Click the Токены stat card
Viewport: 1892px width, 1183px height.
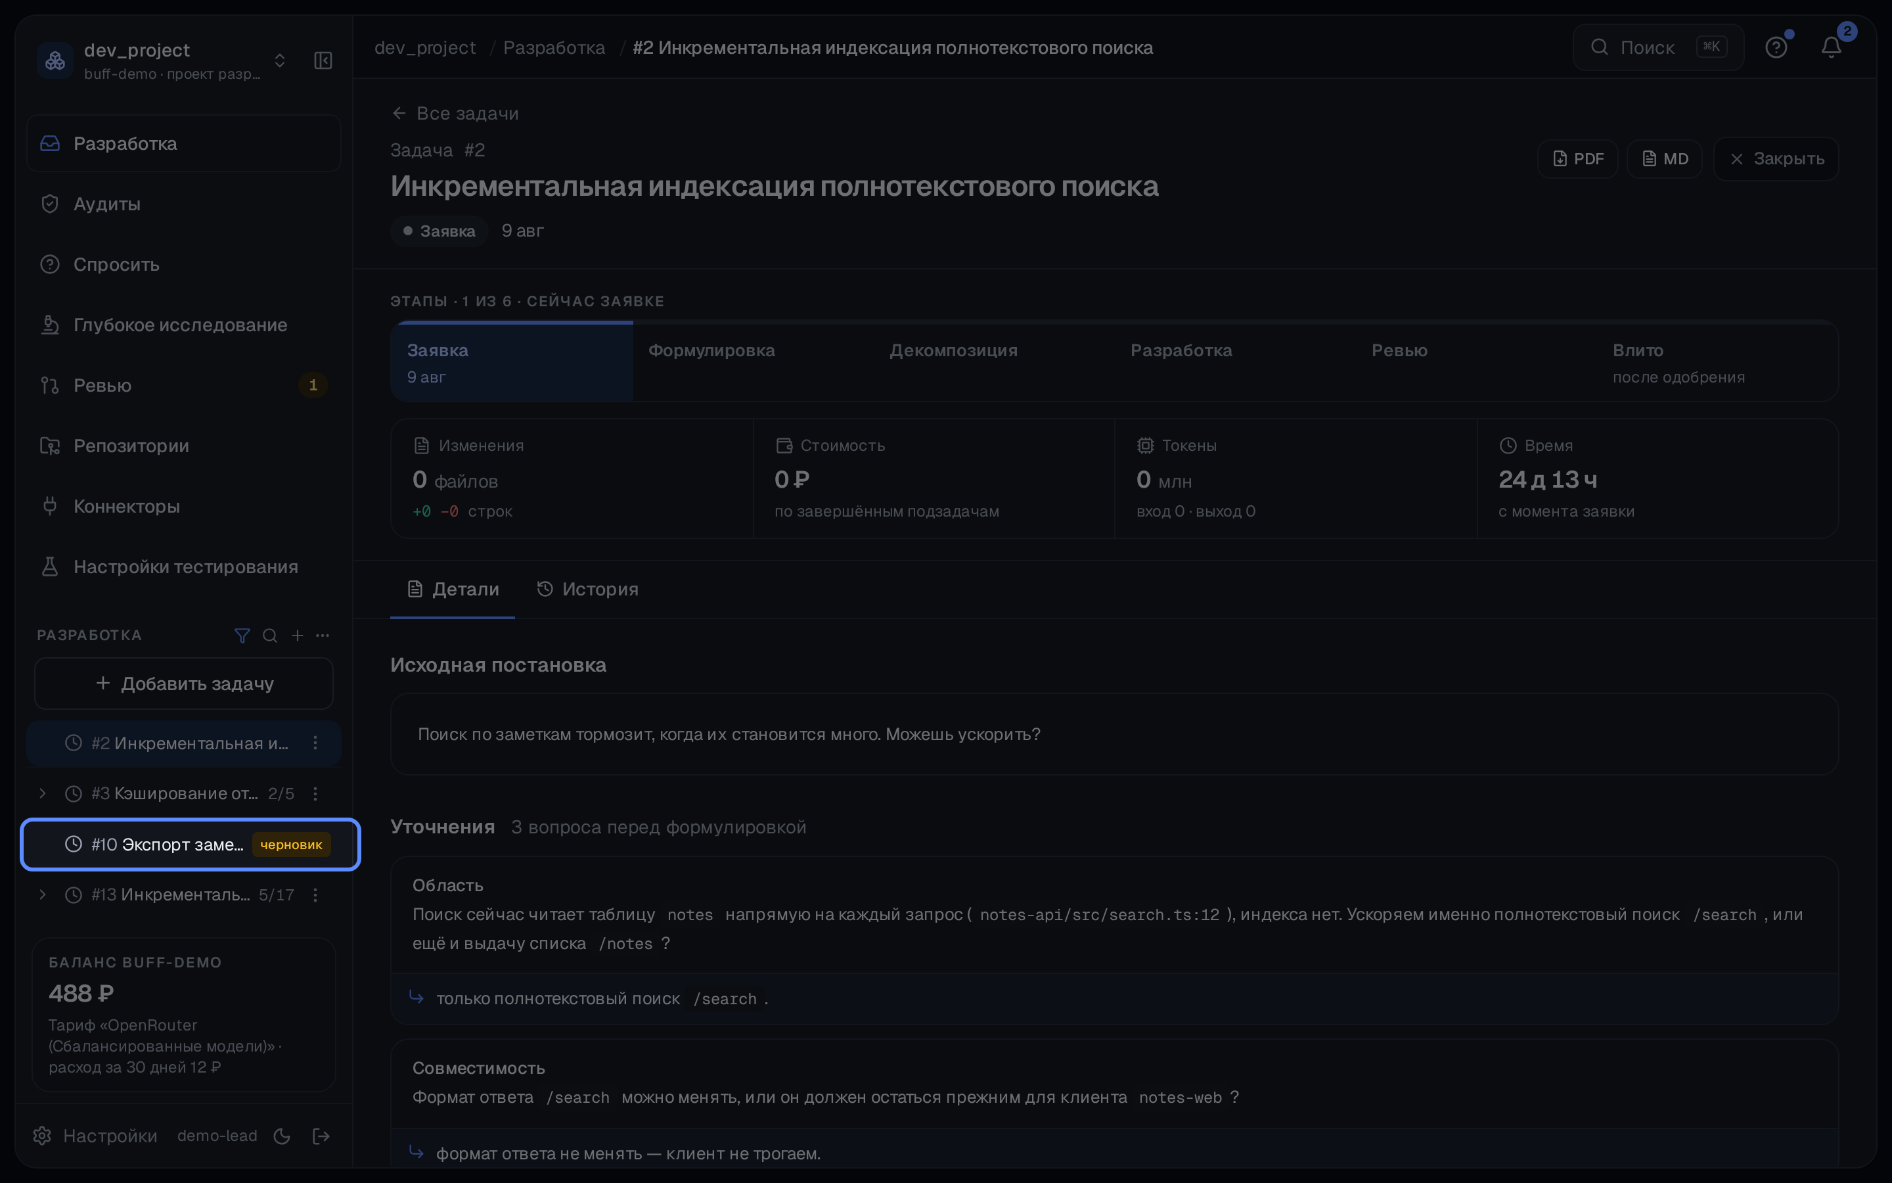[x=1295, y=478]
